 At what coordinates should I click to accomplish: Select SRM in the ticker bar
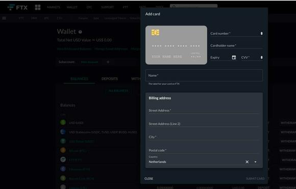(34, 18)
